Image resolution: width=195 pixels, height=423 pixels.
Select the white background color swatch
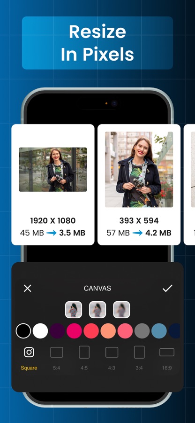[x=40, y=331]
